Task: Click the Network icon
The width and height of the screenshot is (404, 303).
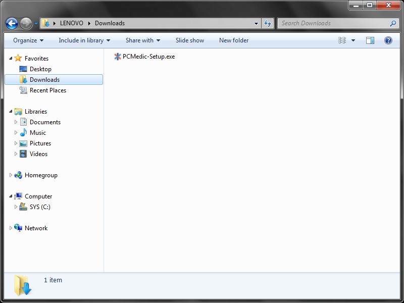Action: point(18,228)
